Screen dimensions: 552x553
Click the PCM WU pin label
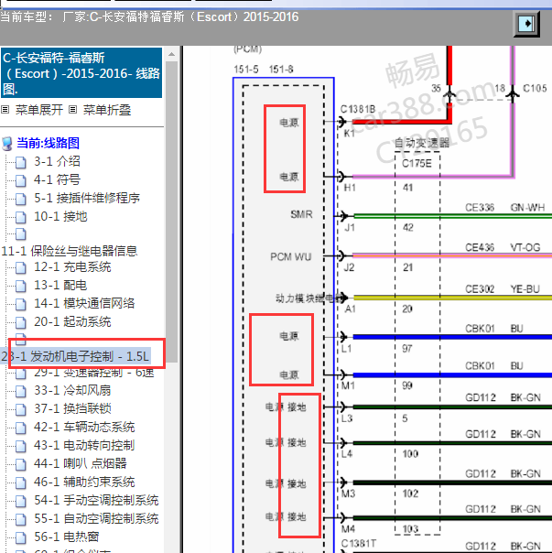coord(291,256)
